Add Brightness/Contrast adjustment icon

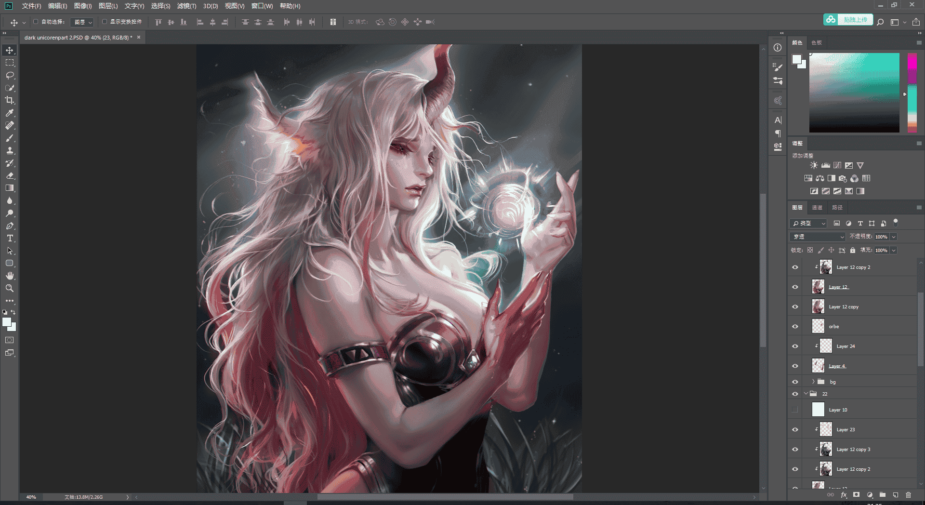click(x=814, y=165)
